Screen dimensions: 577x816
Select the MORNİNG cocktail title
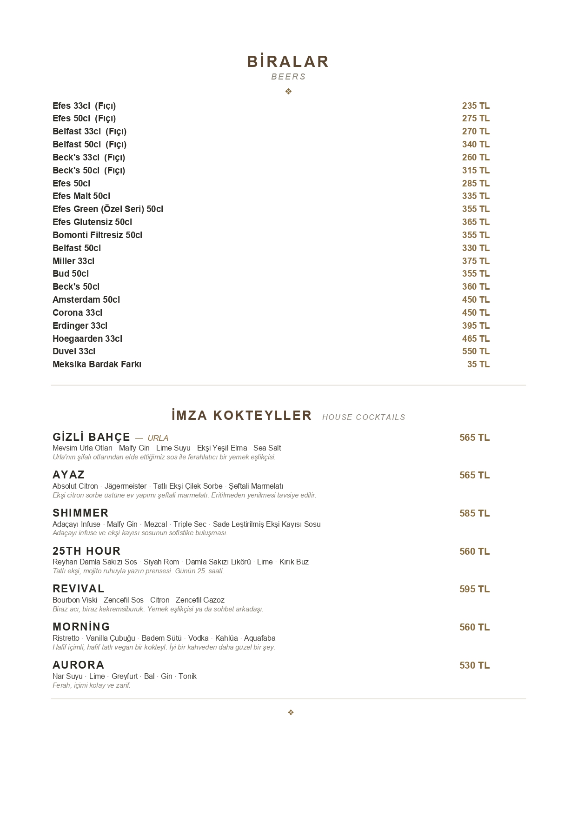(x=81, y=627)
